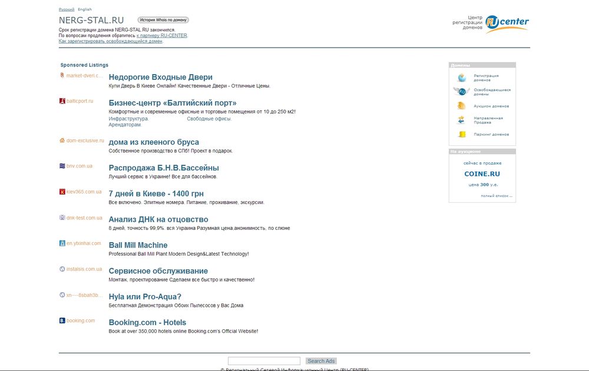The height and width of the screenshot is (371, 589).
Task: Click the kiev365.com.ua red favicon
Action: [x=62, y=192]
